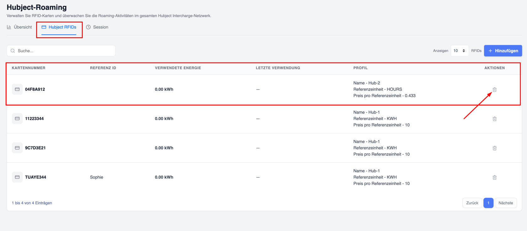Sort by the Verwendete Energie column header

tap(178, 68)
